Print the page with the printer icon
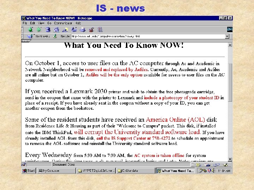The height and width of the screenshot is (190, 254). click(x=83, y=30)
